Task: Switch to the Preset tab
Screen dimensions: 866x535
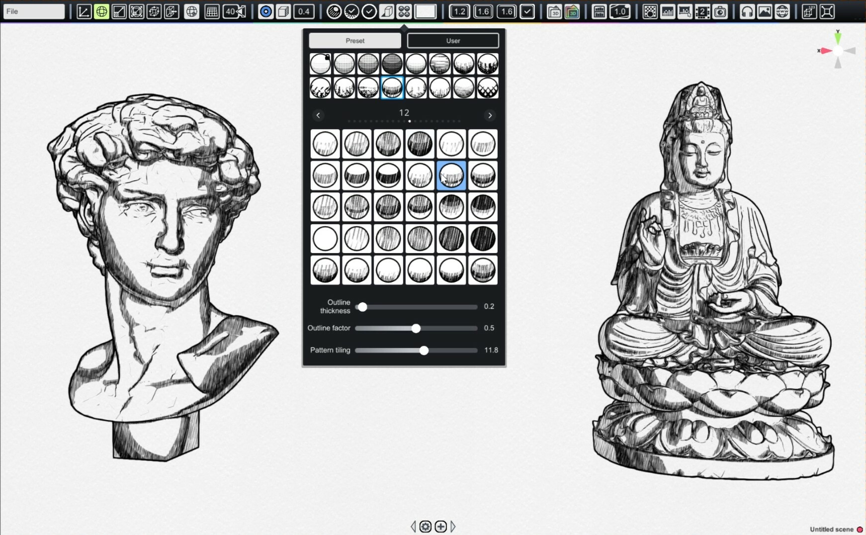Action: pyautogui.click(x=355, y=41)
